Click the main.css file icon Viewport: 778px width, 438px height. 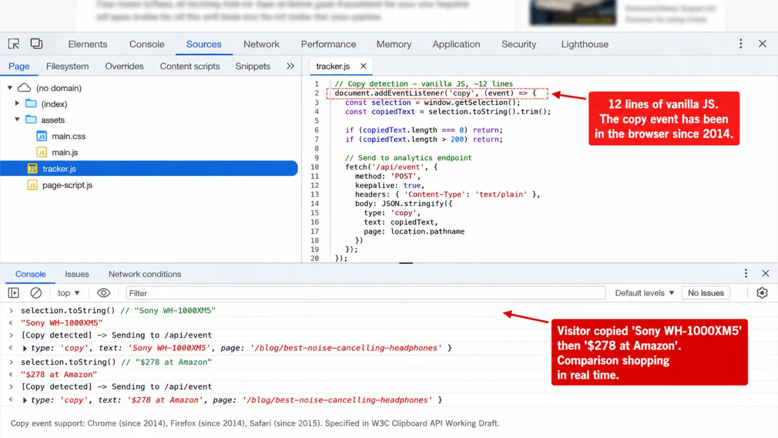[x=42, y=136]
